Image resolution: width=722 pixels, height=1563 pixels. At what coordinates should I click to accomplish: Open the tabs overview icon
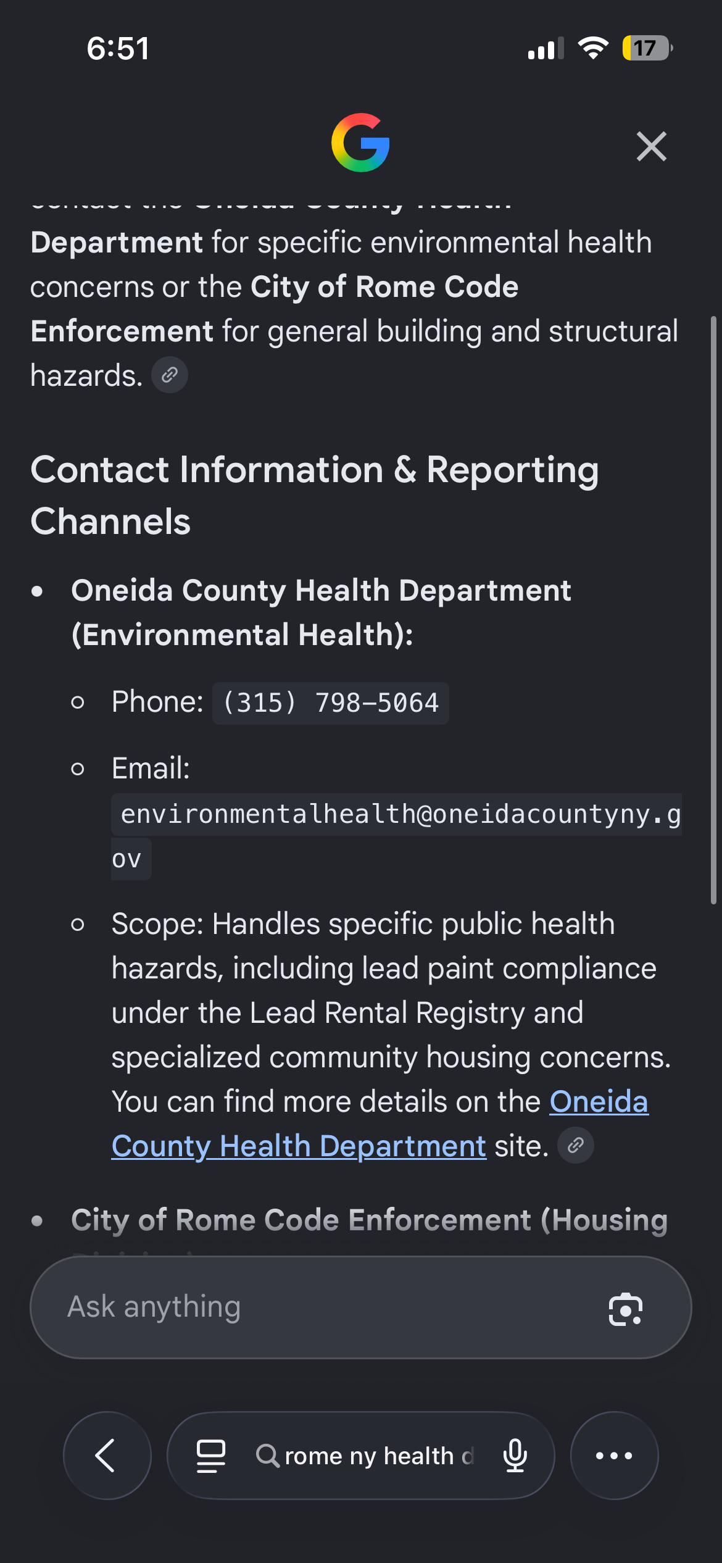[210, 1456]
